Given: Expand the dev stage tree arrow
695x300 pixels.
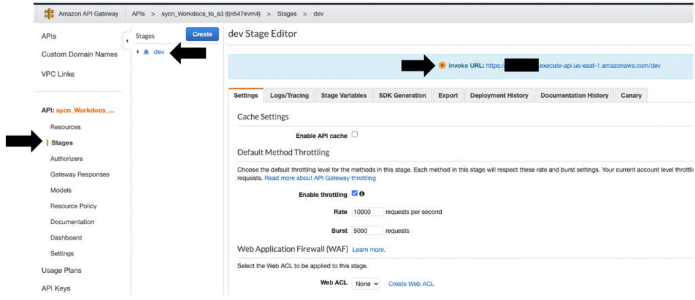Looking at the screenshot, I should (x=138, y=52).
